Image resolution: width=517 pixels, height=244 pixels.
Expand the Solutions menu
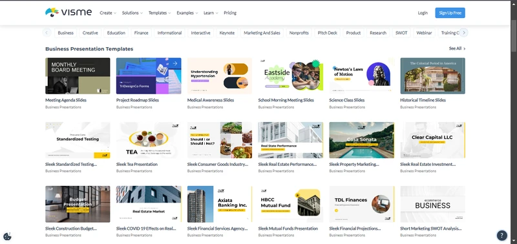pyautogui.click(x=132, y=13)
